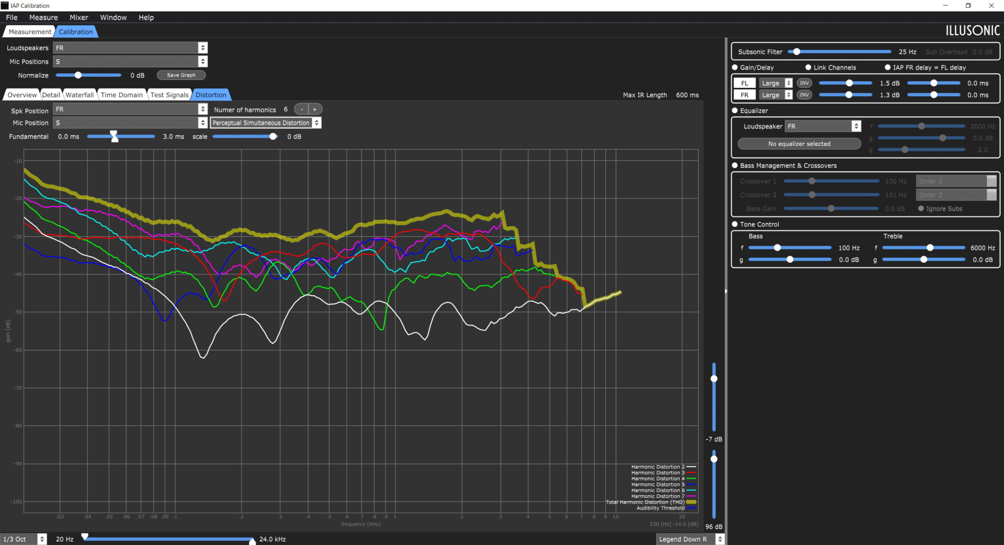Viewport: 1004px width, 545px height.
Task: Click the Legend Down R stepper arrows
Action: click(x=720, y=539)
